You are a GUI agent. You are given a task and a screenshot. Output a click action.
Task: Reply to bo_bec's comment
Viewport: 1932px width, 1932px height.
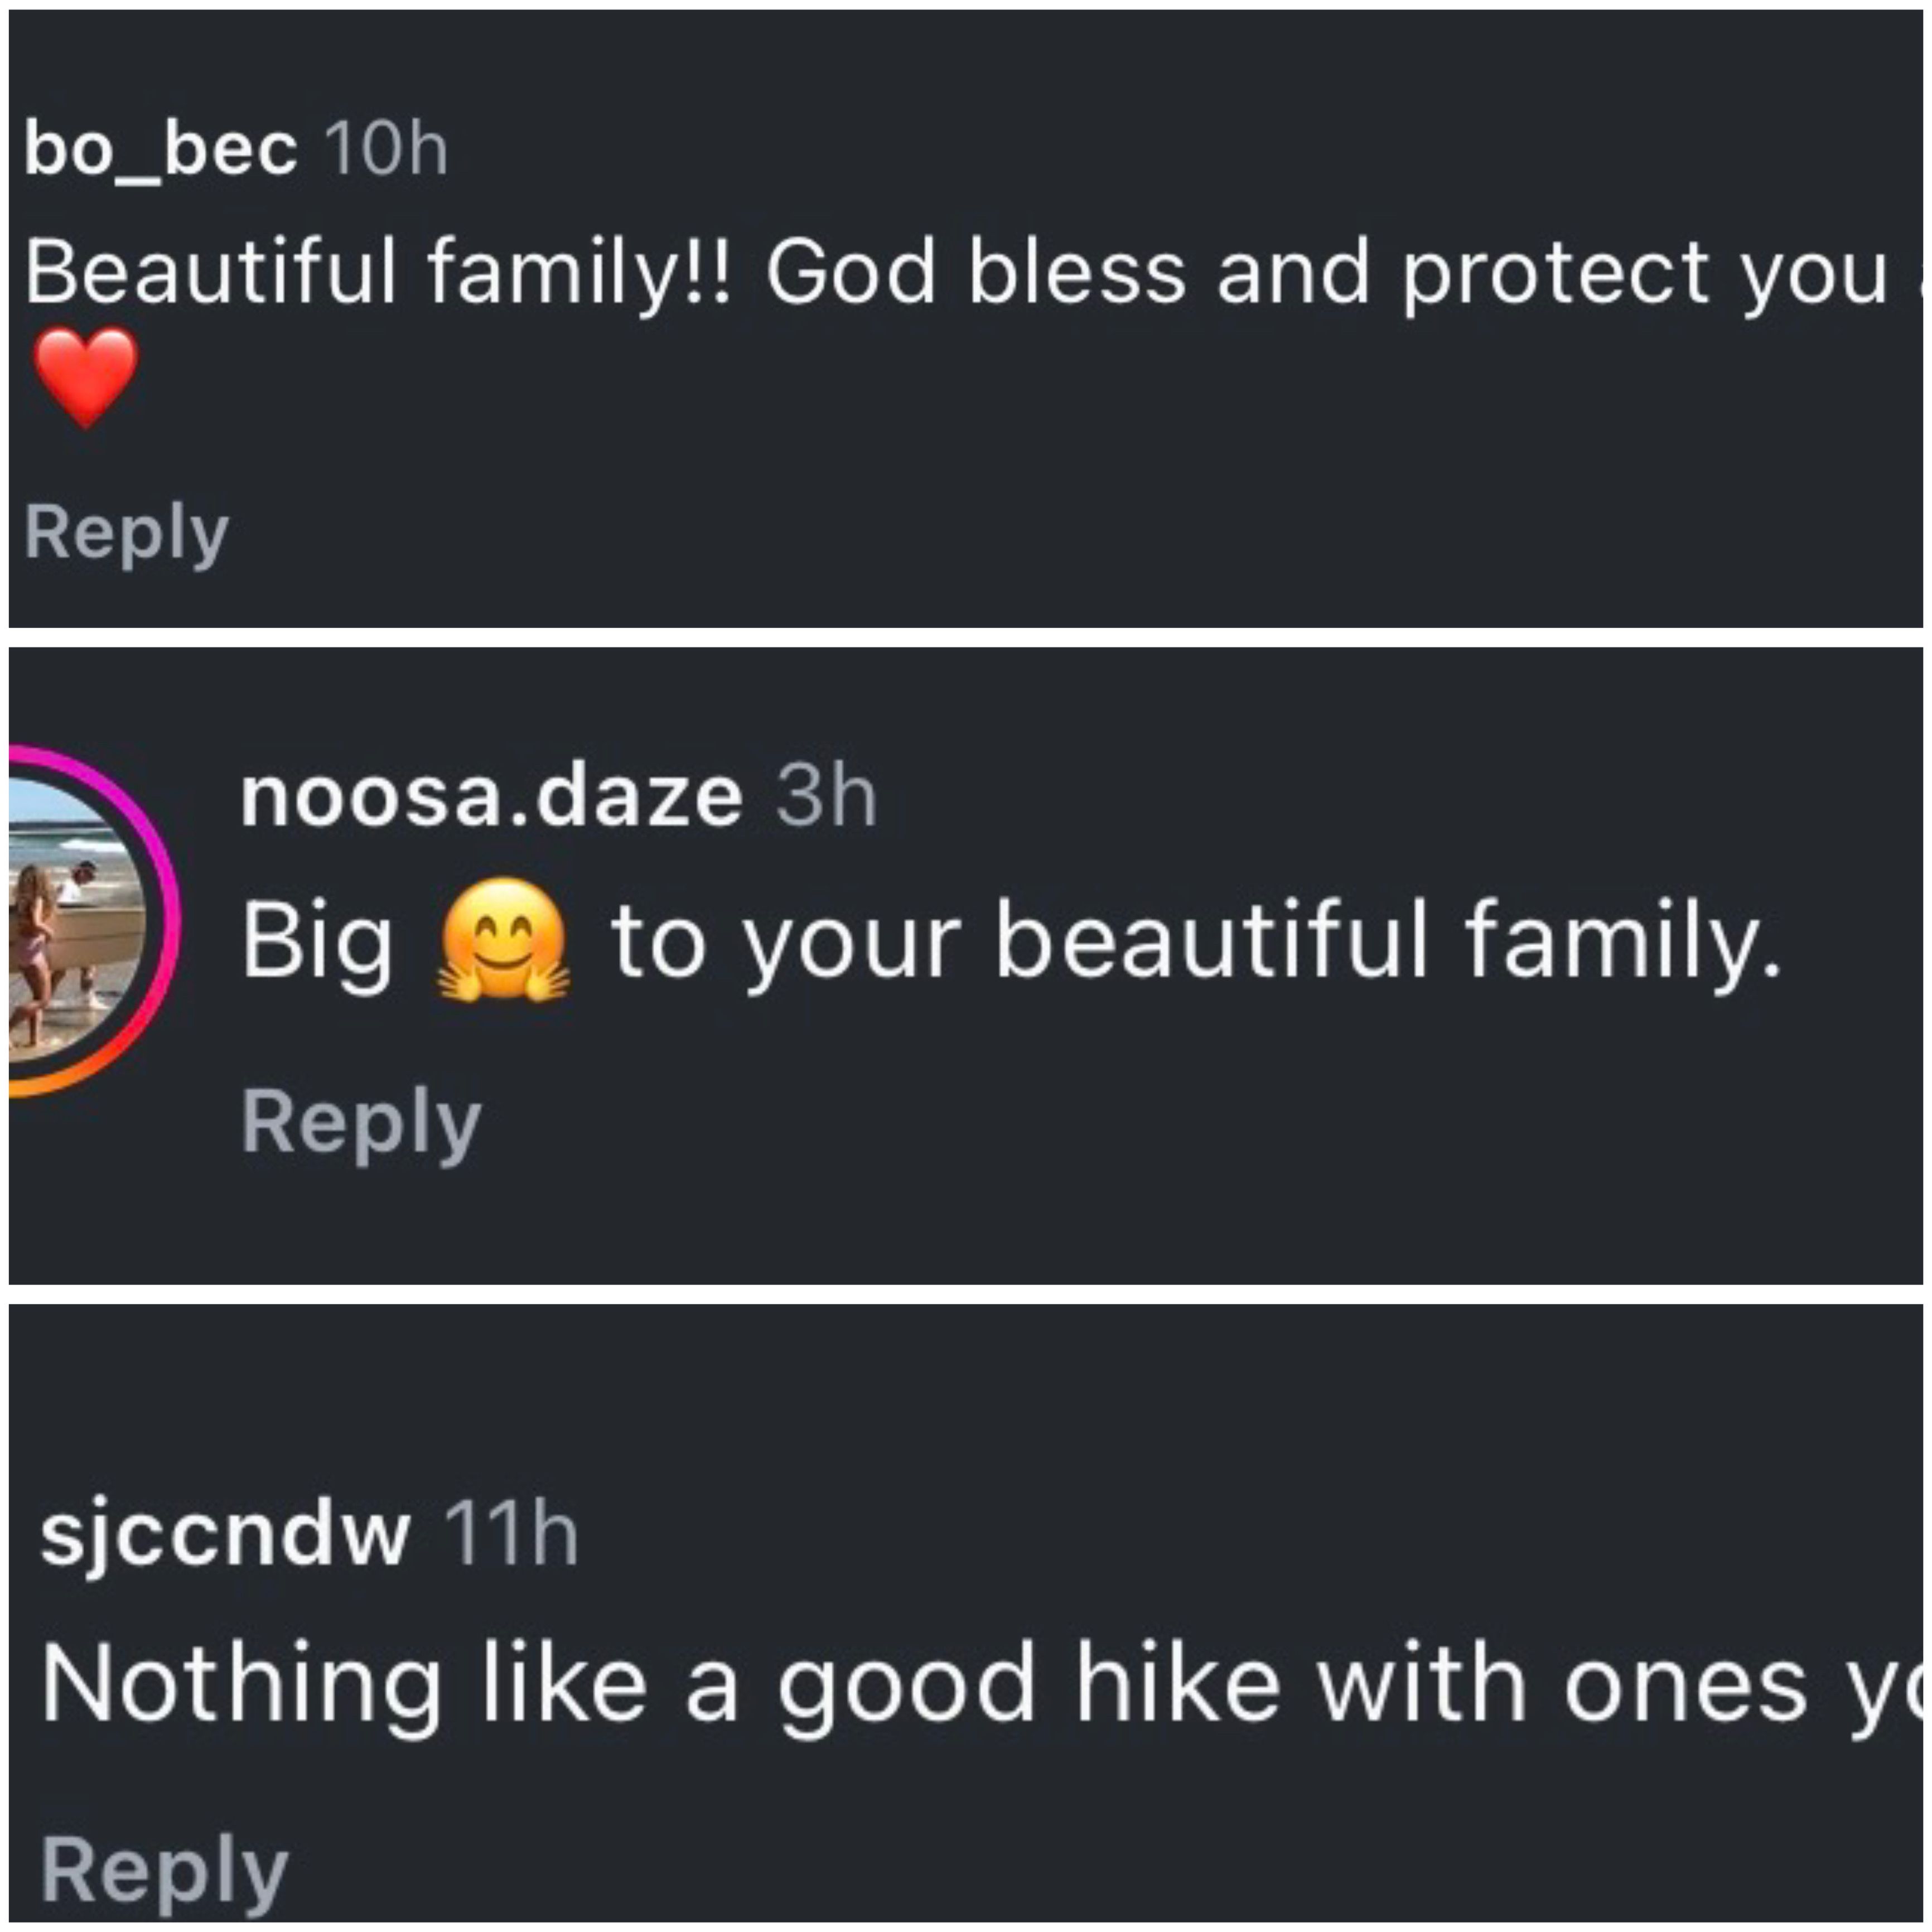pyautogui.click(x=127, y=533)
